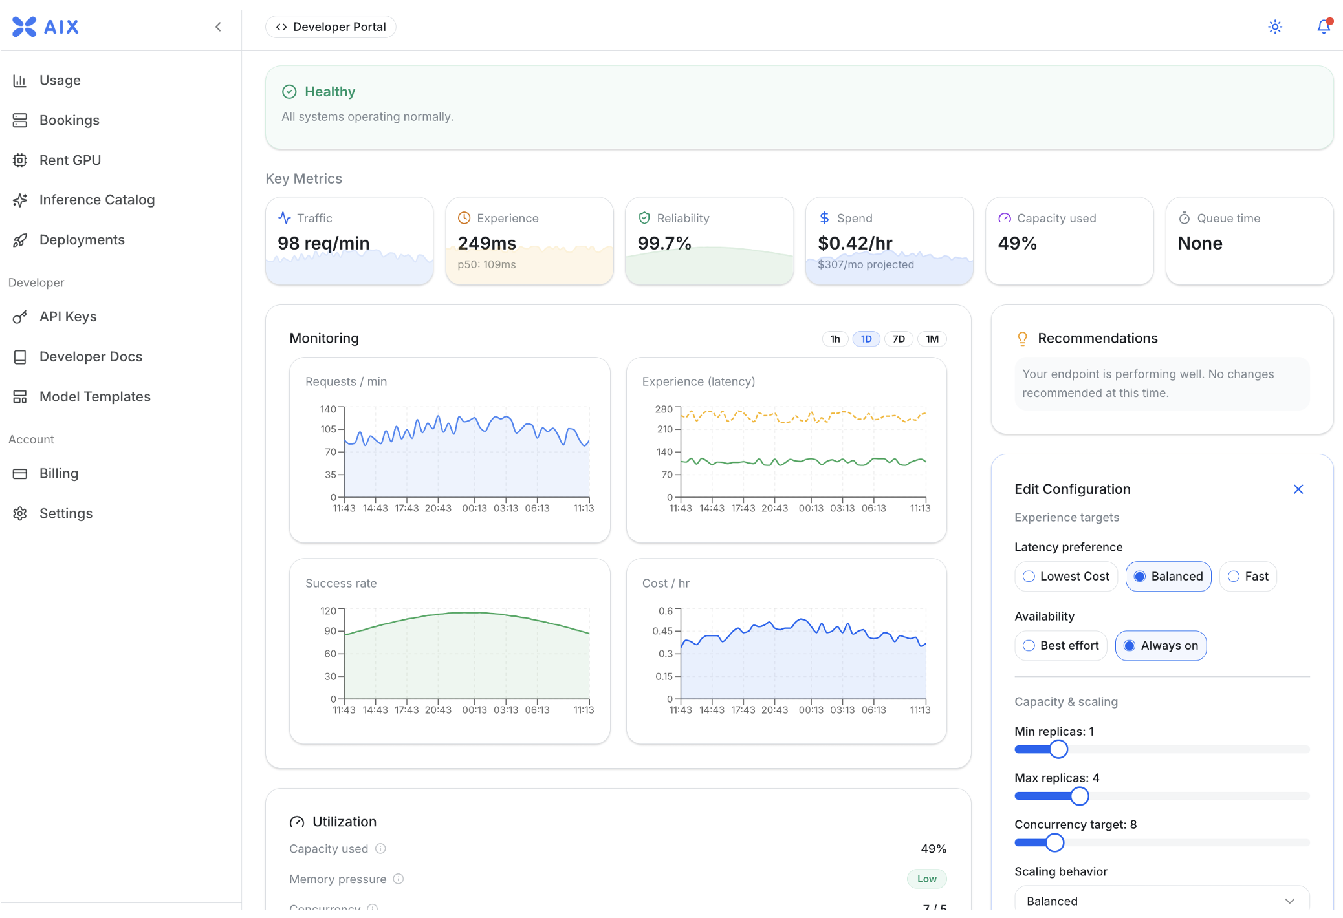Close the Edit Configuration panel
The height and width of the screenshot is (918, 1343).
pyautogui.click(x=1298, y=489)
